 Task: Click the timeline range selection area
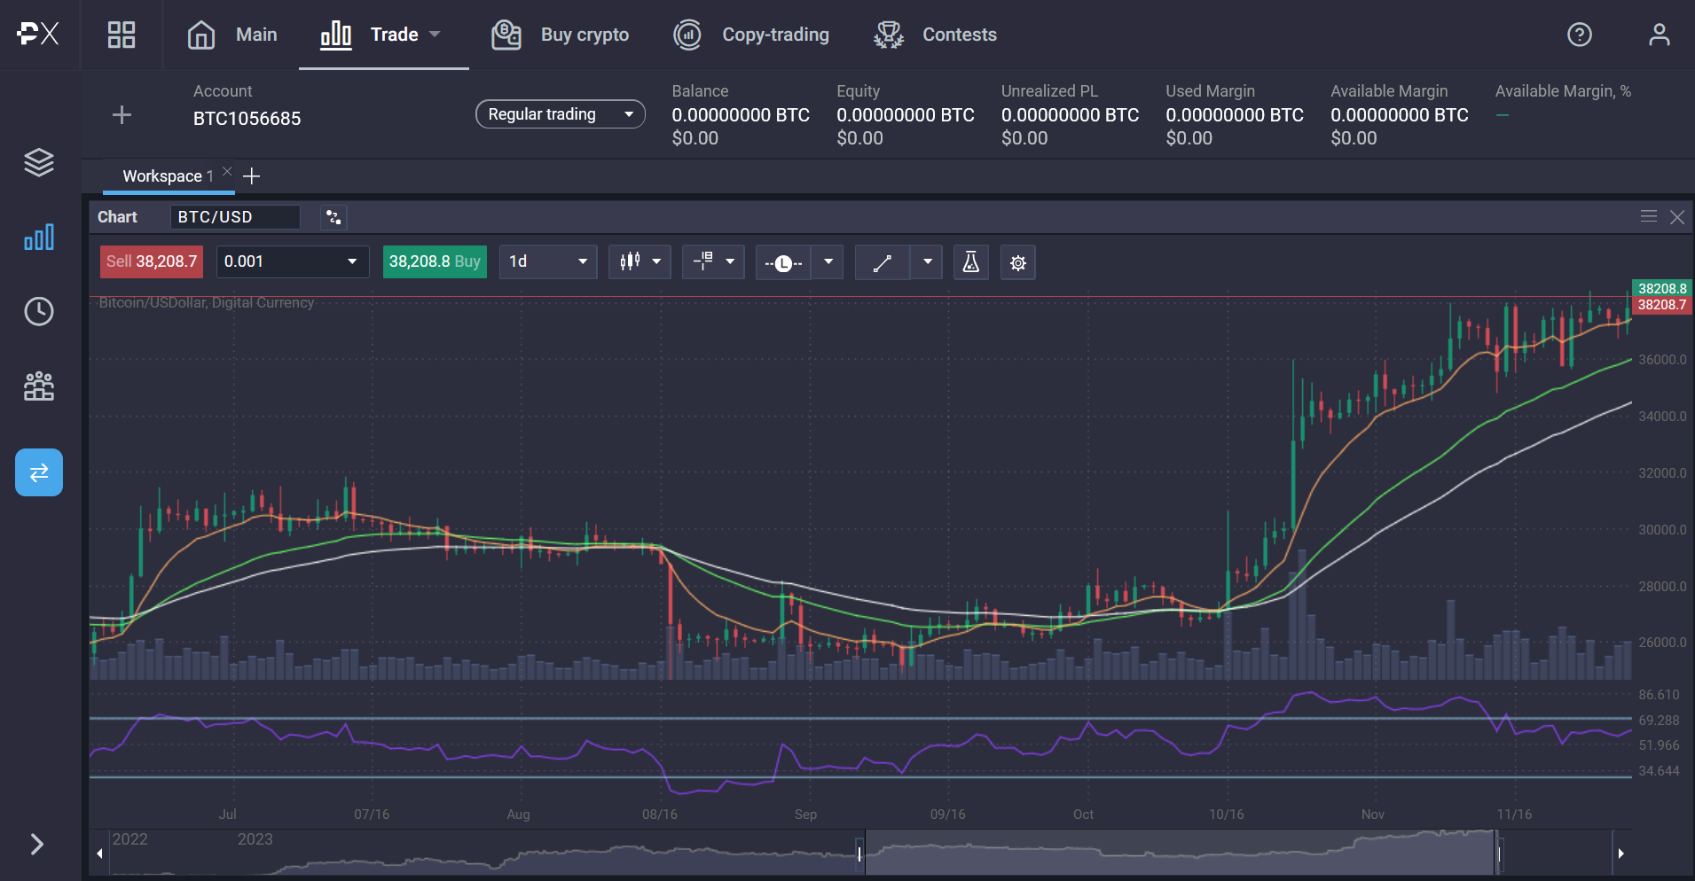click(x=1180, y=853)
